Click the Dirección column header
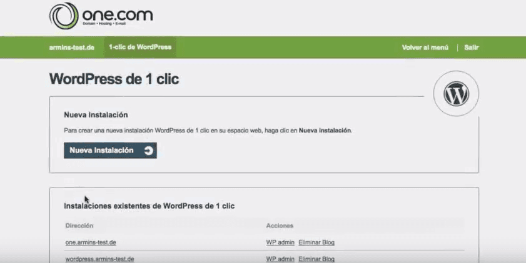This screenshot has width=526, height=263. pyautogui.click(x=79, y=226)
